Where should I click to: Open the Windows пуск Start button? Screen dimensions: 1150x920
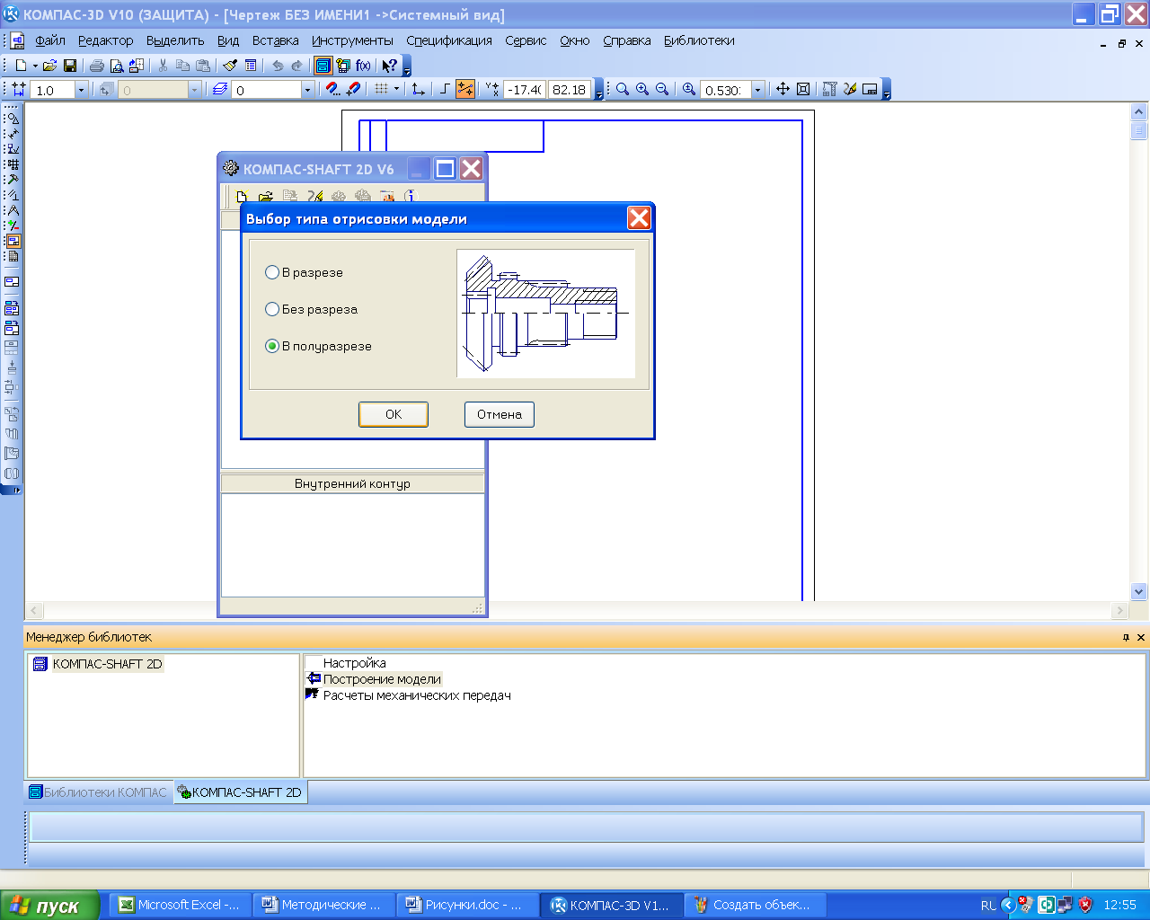point(49,906)
